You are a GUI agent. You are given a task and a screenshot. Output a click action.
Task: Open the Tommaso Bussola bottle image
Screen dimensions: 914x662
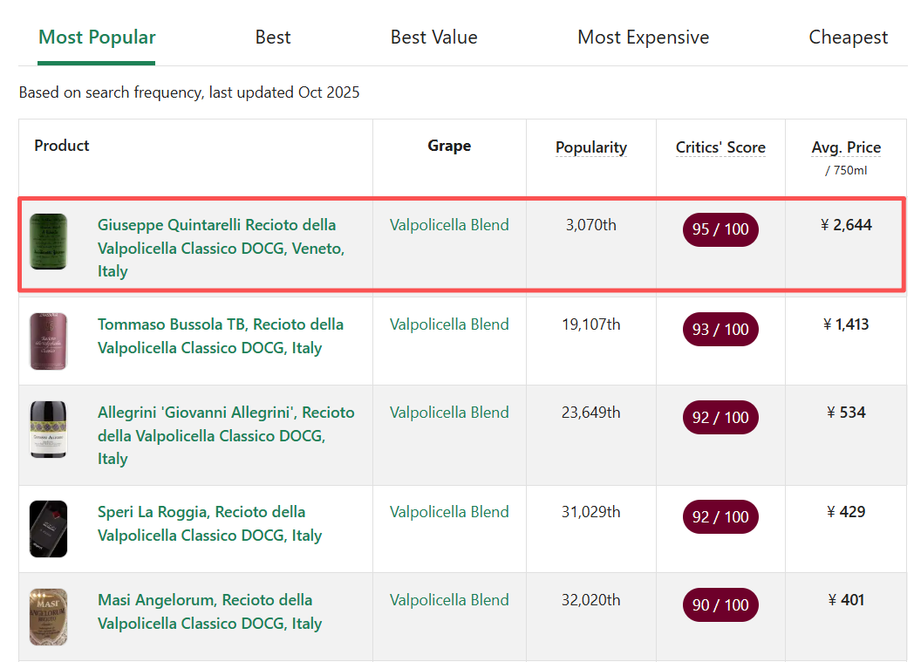click(x=48, y=342)
